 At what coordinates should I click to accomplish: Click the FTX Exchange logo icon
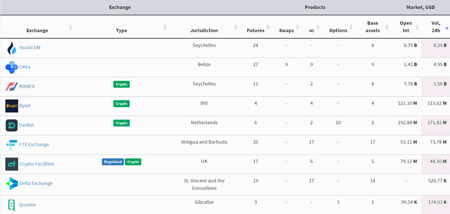point(12,145)
